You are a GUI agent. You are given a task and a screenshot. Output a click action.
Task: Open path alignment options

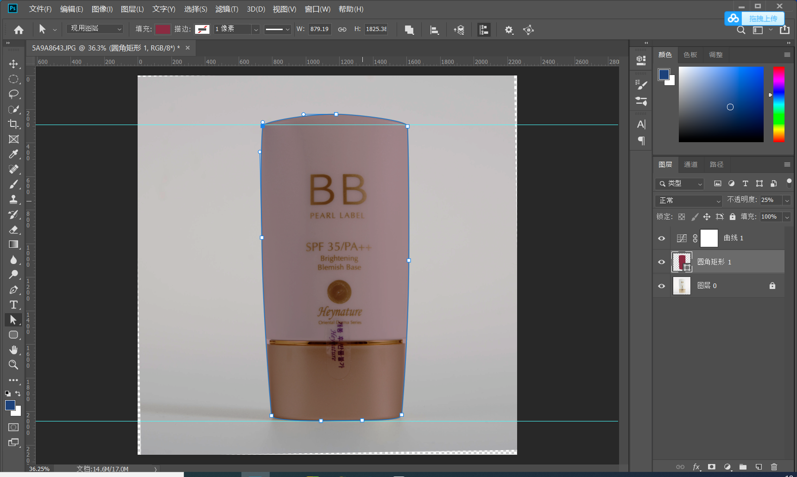[x=434, y=30]
